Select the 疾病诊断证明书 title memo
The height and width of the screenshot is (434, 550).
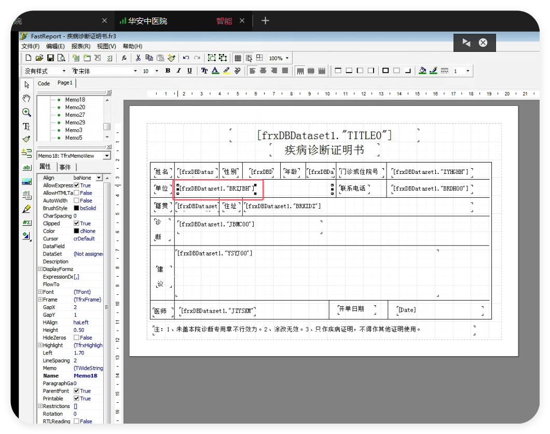point(324,150)
